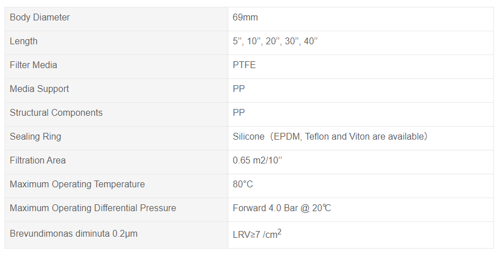This screenshot has width=502, height=256.
Task: Click the Maximum Operating Differential Pressure label
Action: click(x=93, y=208)
